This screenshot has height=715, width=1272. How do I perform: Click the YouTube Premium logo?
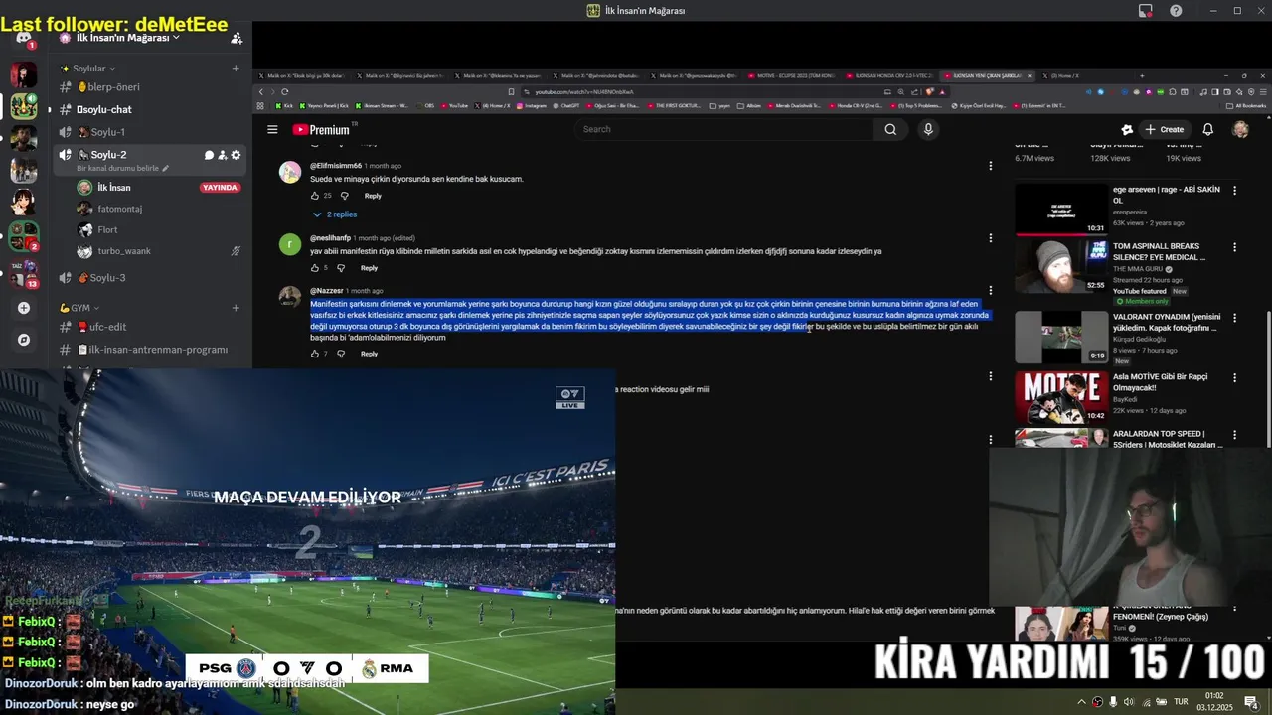(x=322, y=129)
